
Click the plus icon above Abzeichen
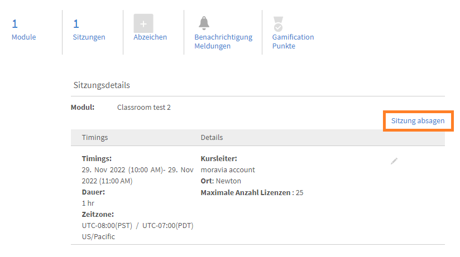point(143,23)
